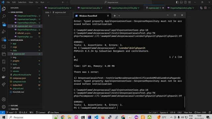Open the Search view in activity bar
This screenshot has height=119, width=212.
(4, 16)
